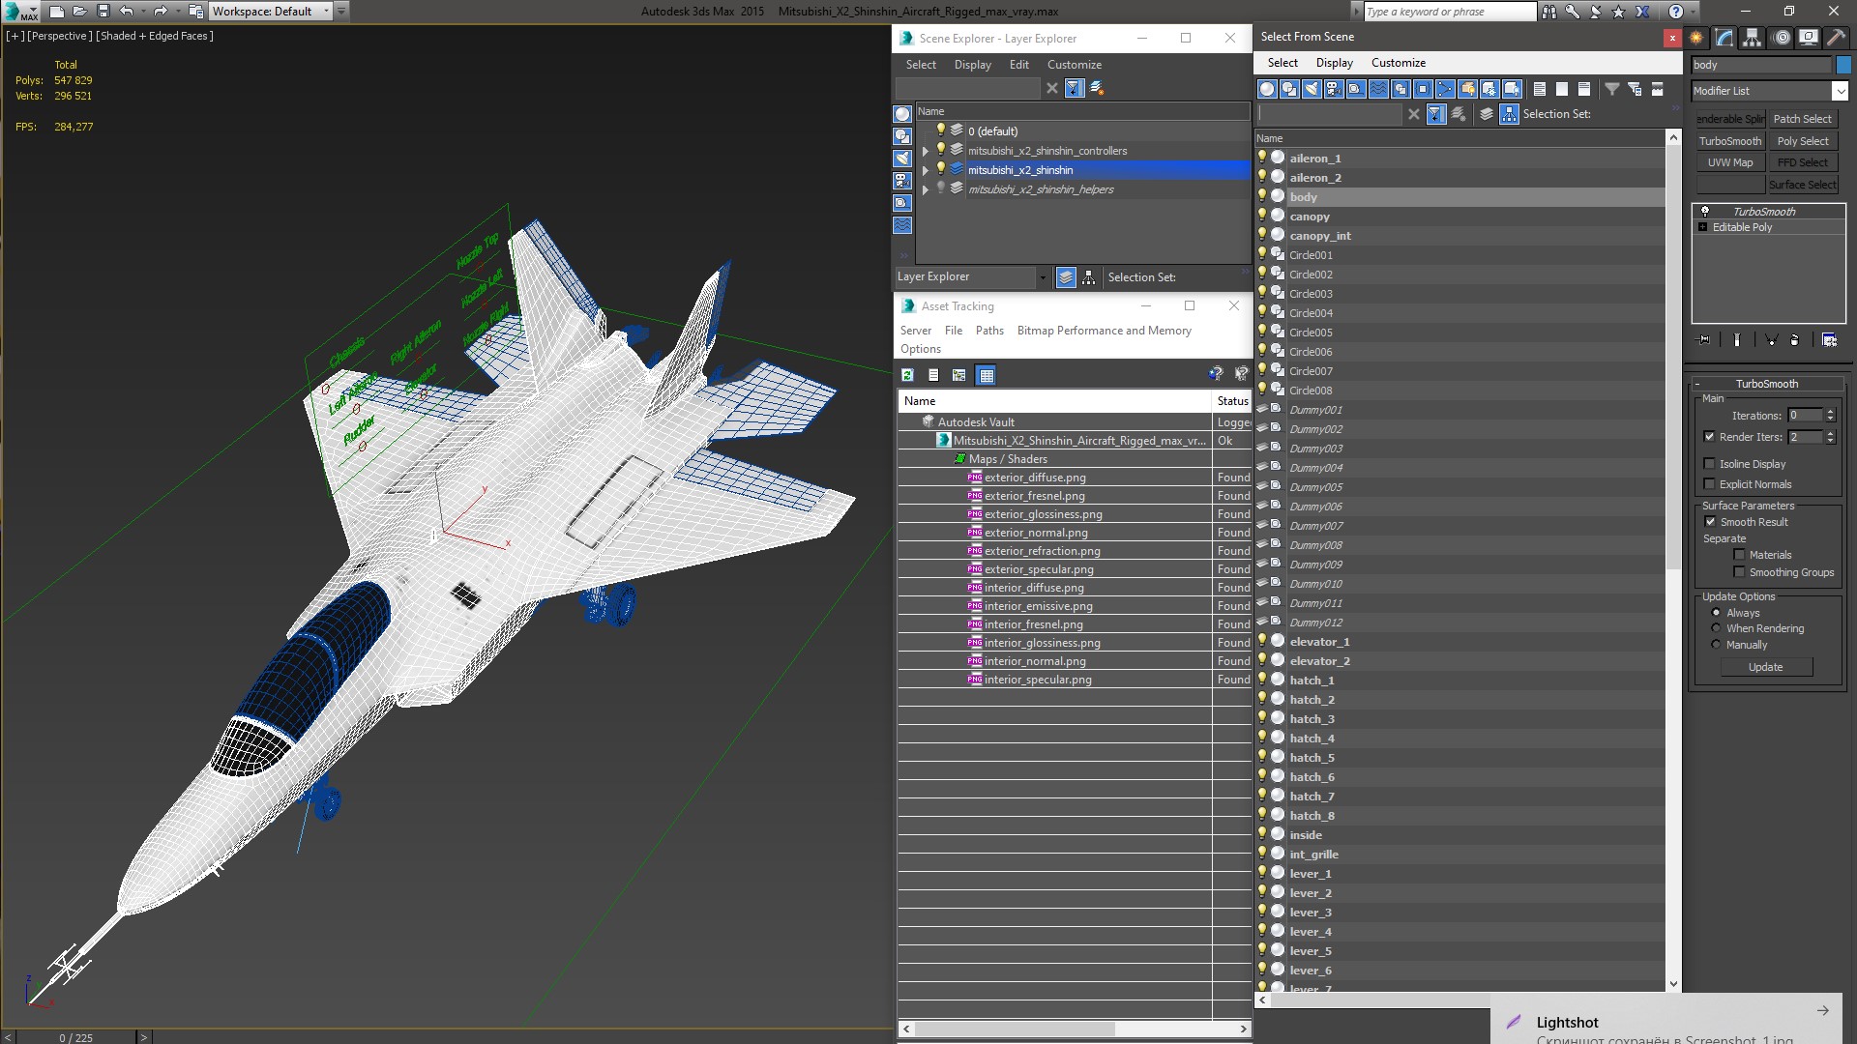1857x1044 pixels.
Task: Expand mitsubishi_x2_shinshin_helpers layer arrow
Action: (x=926, y=189)
